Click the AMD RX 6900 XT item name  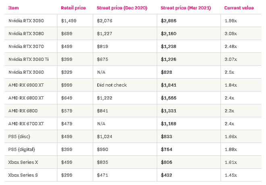click(27, 85)
